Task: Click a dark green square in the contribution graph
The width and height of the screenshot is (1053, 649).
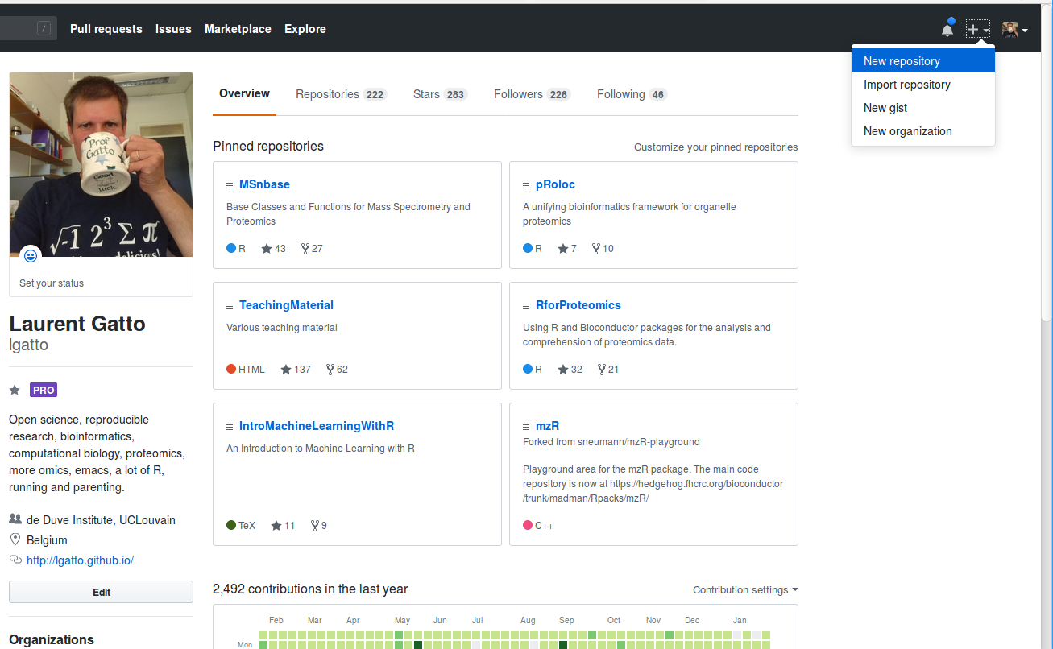Action: 417,644
